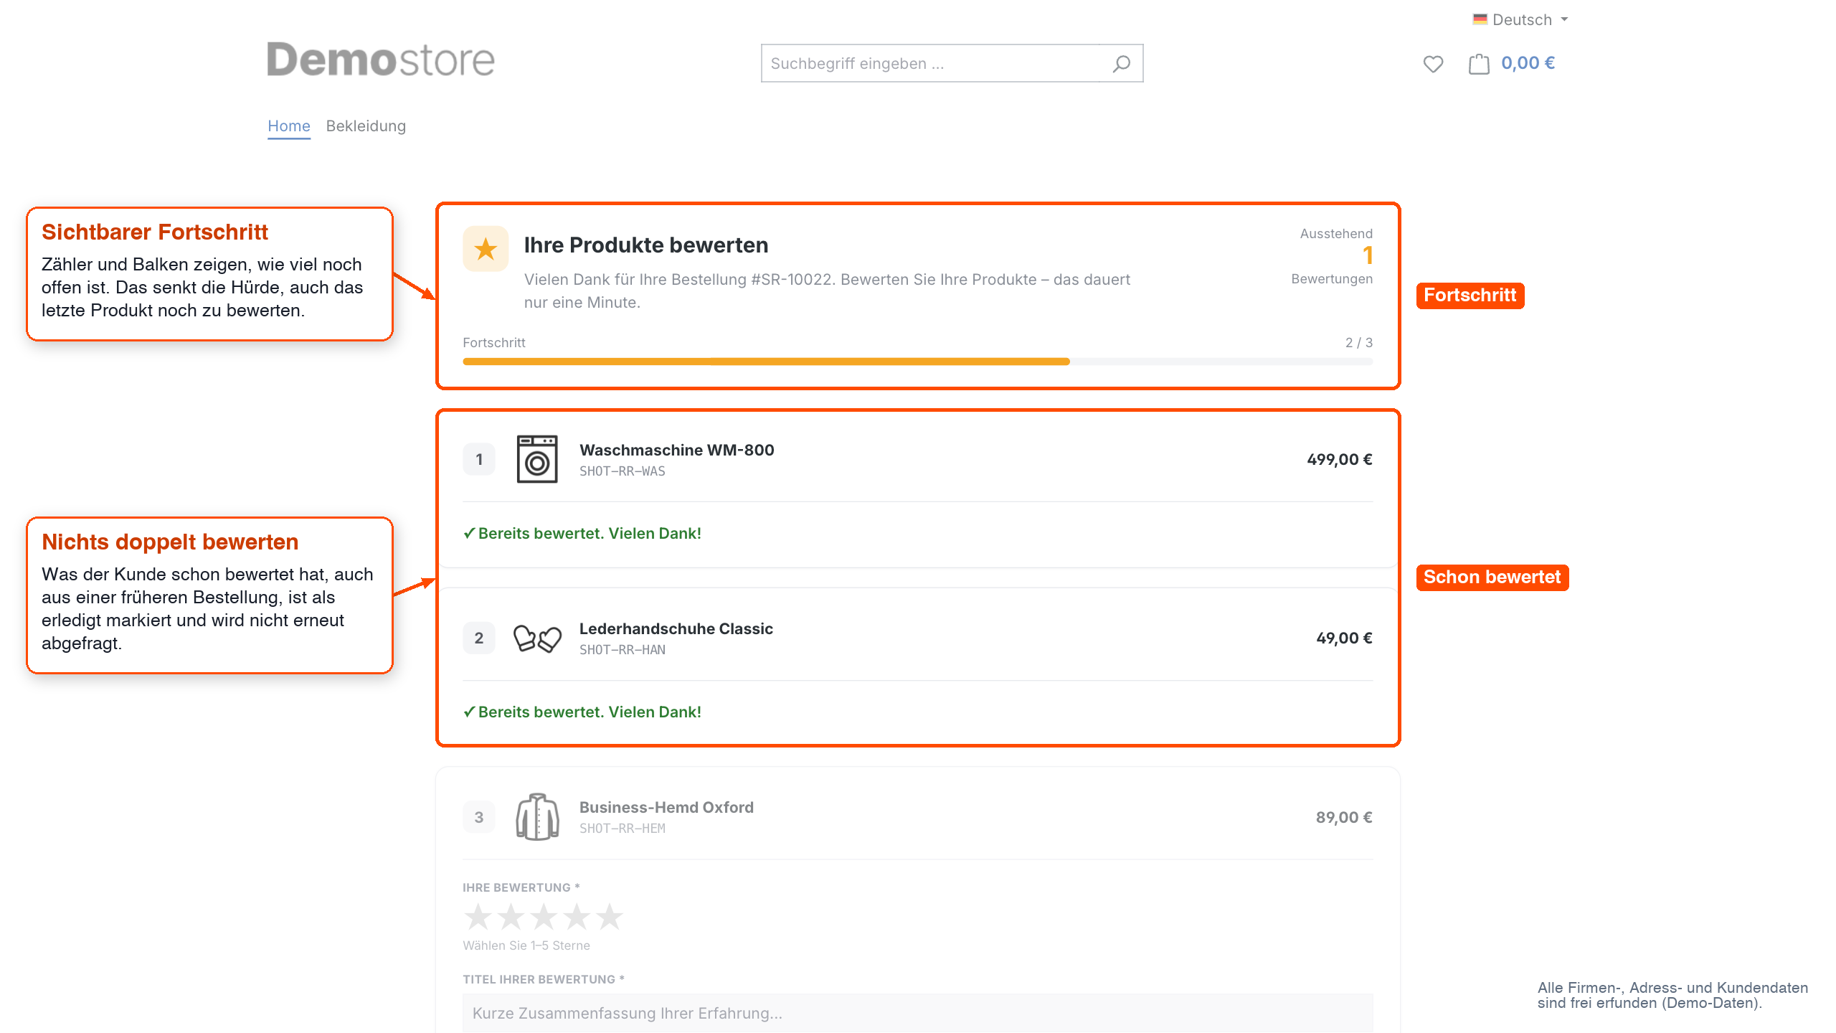Click the orange star review icon
The image size is (1836, 1033).
click(x=486, y=249)
